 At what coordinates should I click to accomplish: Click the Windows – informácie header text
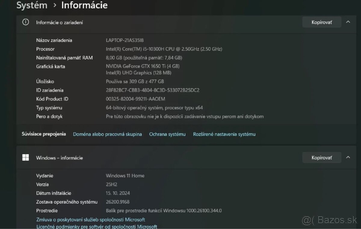pos(59,158)
